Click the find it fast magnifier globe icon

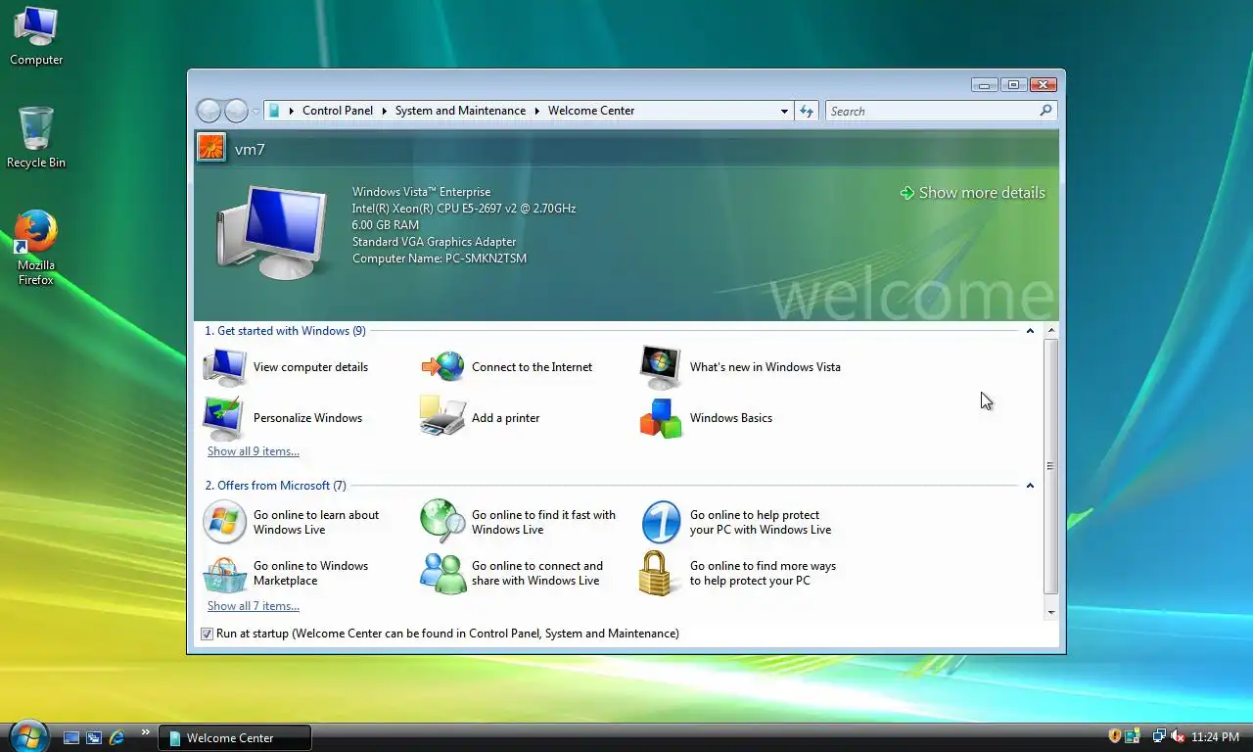click(x=443, y=522)
